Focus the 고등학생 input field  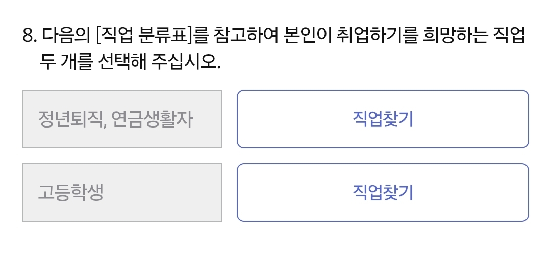(x=121, y=193)
